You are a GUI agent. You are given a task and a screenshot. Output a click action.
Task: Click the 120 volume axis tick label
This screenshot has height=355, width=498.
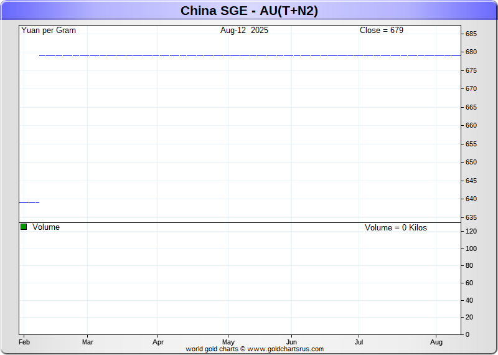click(471, 231)
